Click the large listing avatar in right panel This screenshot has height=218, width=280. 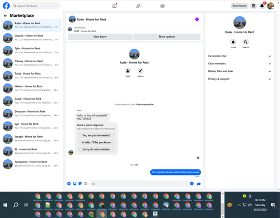(240, 22)
